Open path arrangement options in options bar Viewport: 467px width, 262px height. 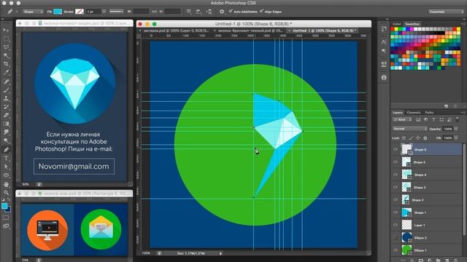(209, 12)
